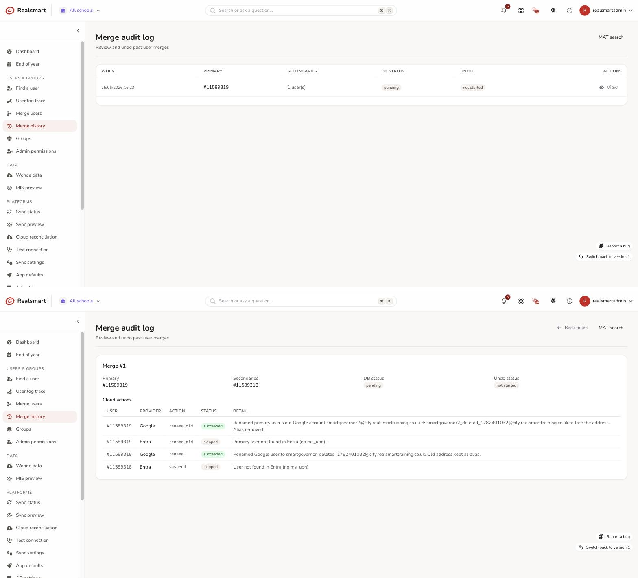The height and width of the screenshot is (578, 638).
Task: Click pending badge in the merge list row
Action: (x=391, y=88)
